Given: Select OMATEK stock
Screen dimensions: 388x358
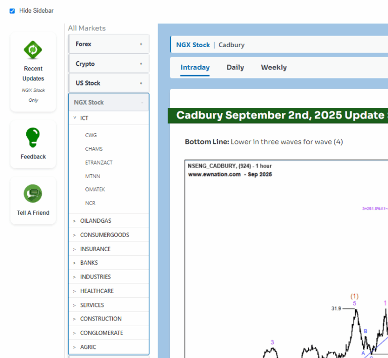Looking at the screenshot, I should [95, 189].
